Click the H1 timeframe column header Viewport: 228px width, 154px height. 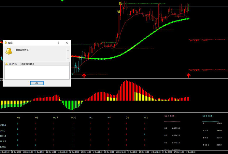point(91,117)
